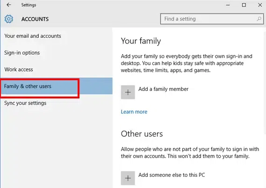Open Your email and accounts
Viewport: 266px width, 188px height.
click(56, 36)
